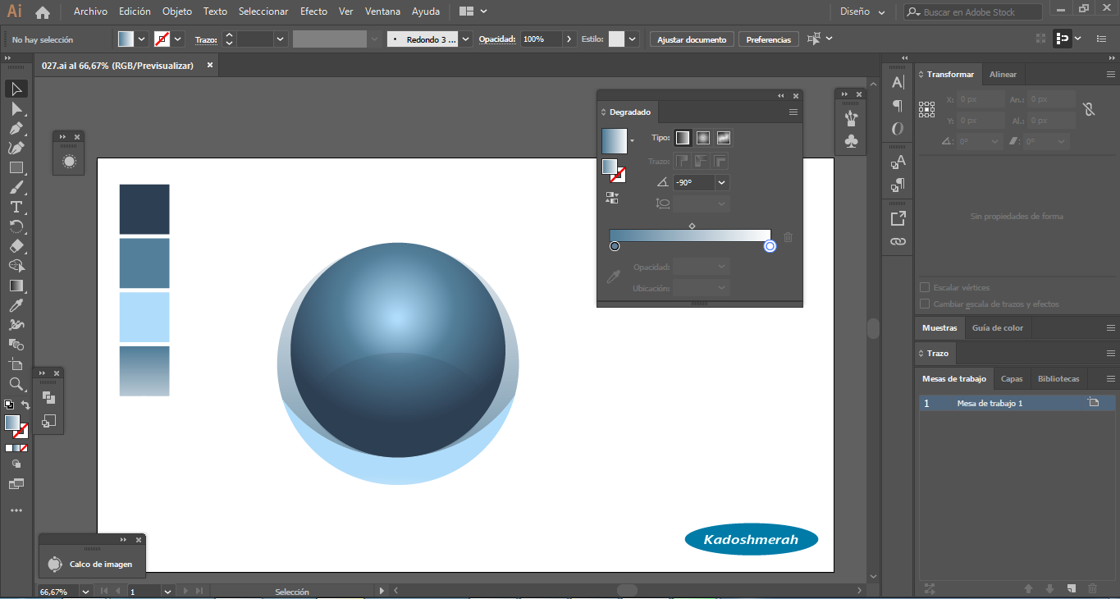Viewport: 1120px width, 599px height.
Task: Open the Archivo menu
Action: click(90, 11)
